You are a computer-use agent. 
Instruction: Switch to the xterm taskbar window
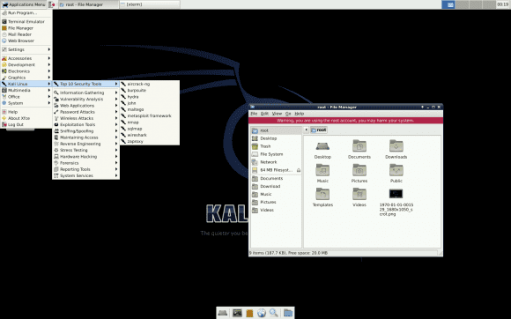[x=150, y=4]
